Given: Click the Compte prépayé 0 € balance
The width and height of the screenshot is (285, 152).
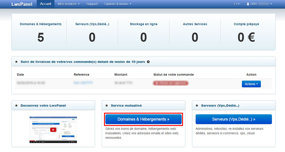Looking at the screenshot, I should (246, 37).
